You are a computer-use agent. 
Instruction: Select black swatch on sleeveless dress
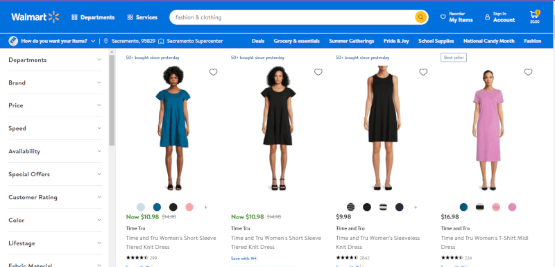pos(367,207)
